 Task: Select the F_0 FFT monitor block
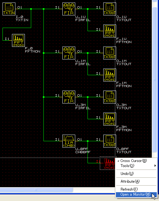click(x=18, y=40)
